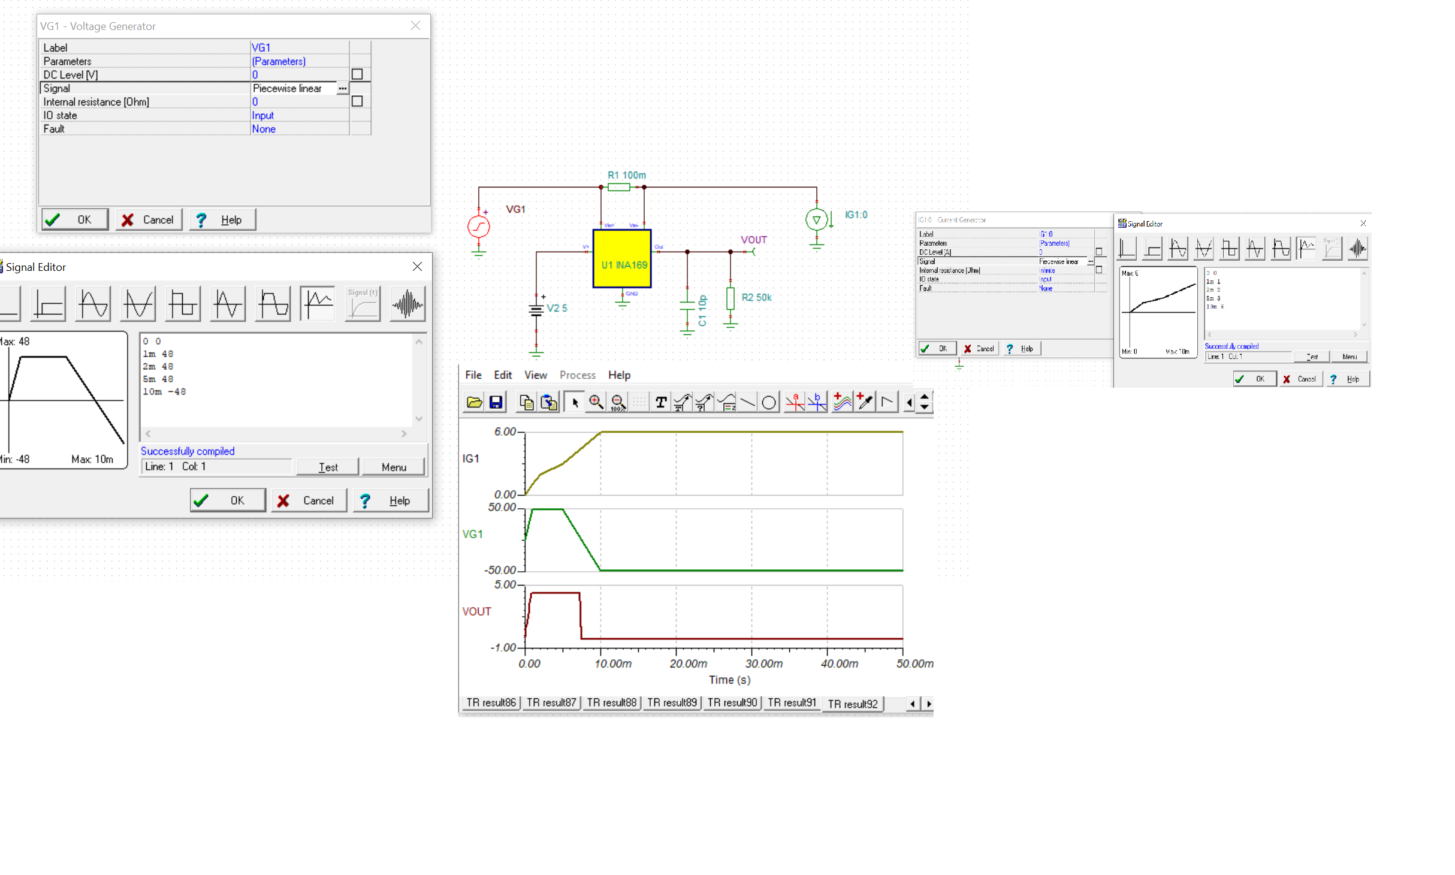Viewport: 1455px width, 875px height.
Task: Open the View menu
Action: click(x=536, y=375)
